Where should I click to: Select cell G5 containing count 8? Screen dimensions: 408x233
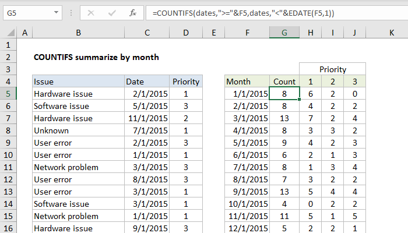tap(284, 94)
